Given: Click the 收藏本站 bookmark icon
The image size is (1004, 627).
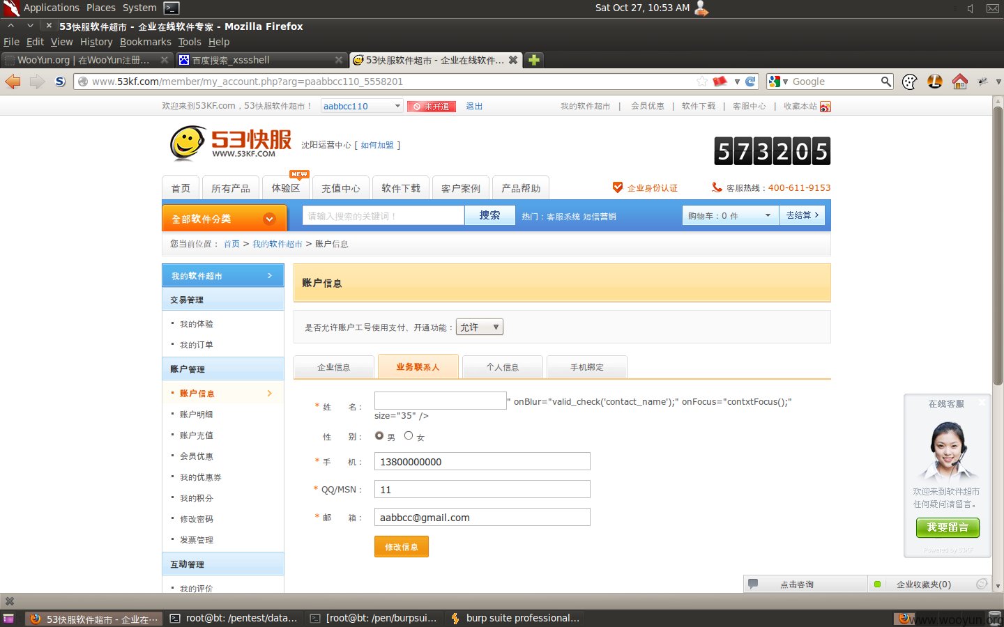Looking at the screenshot, I should [826, 107].
